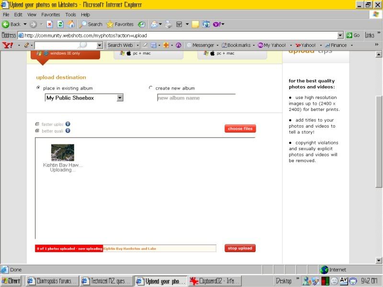
Task: Go to Home page icon
Action: [71, 24]
